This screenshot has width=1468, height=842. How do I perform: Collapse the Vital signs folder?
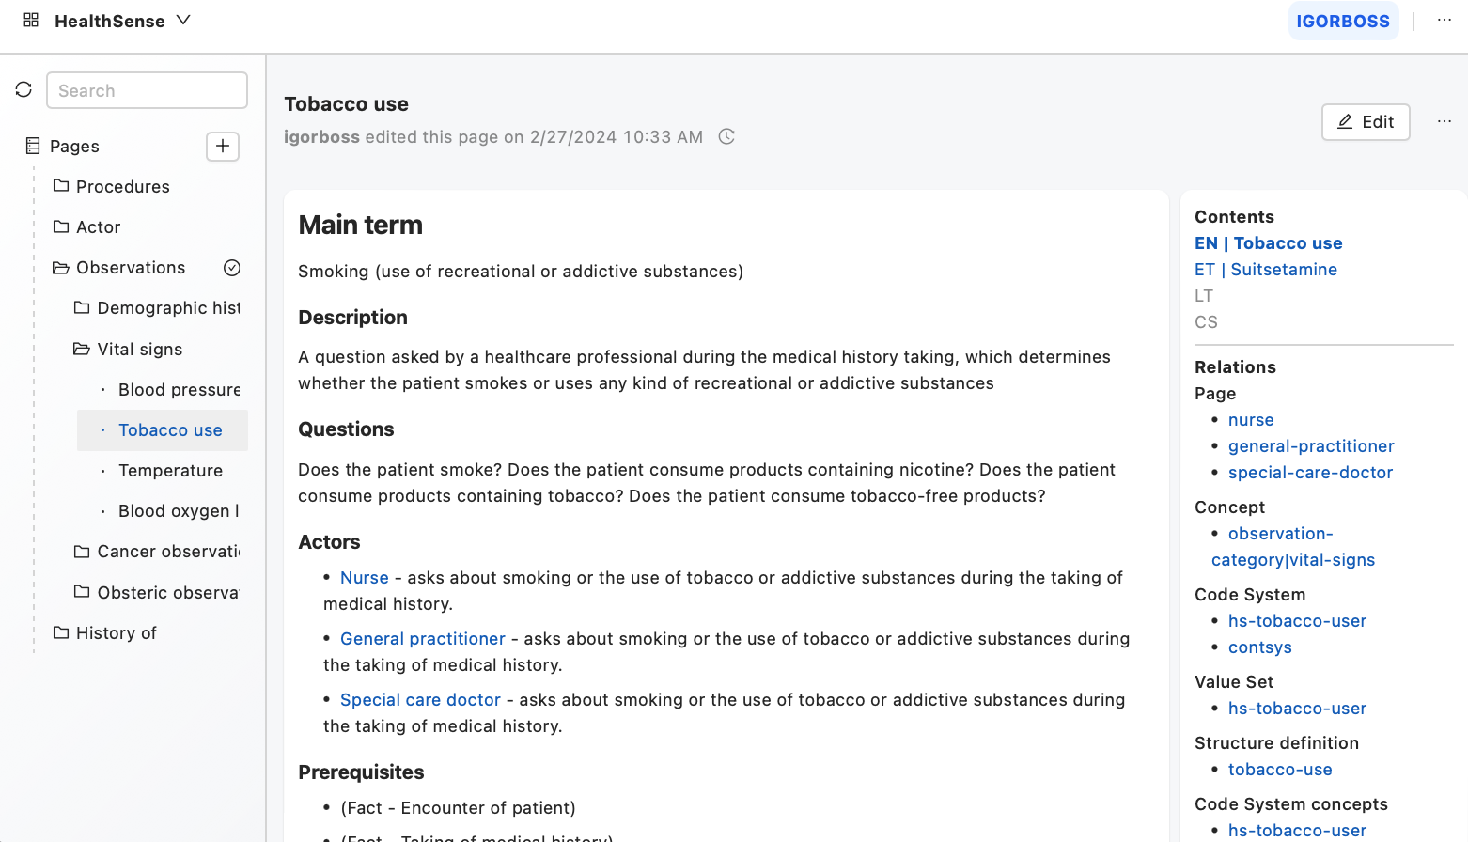[82, 350]
